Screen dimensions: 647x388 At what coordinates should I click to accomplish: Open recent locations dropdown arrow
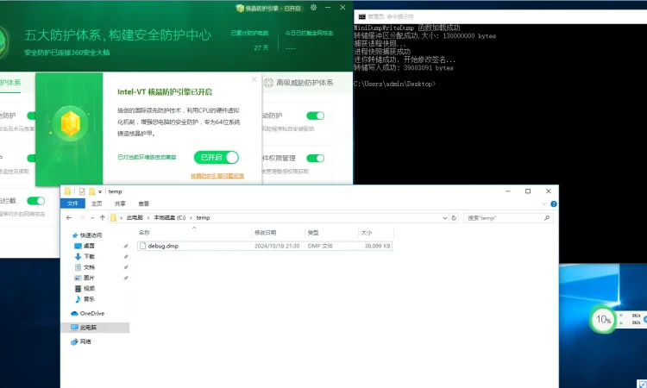92,217
